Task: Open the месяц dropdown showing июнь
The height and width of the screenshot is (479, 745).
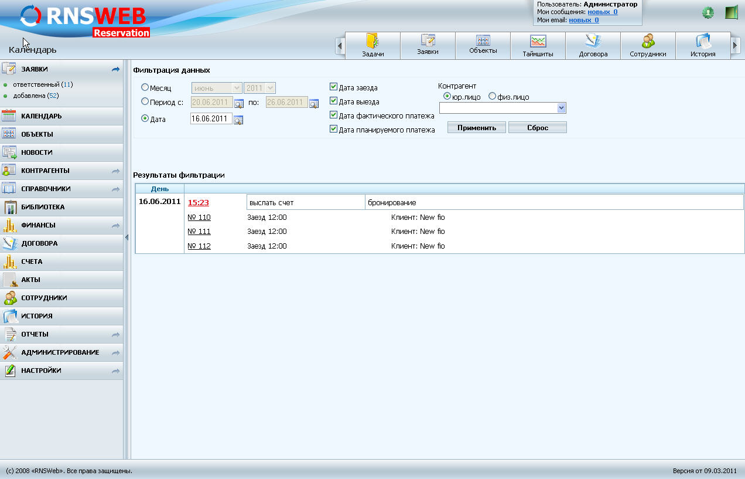Action: click(x=217, y=87)
